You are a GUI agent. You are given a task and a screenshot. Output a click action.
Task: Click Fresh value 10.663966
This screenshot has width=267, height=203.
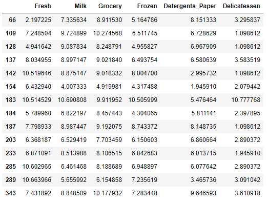pos(37,180)
